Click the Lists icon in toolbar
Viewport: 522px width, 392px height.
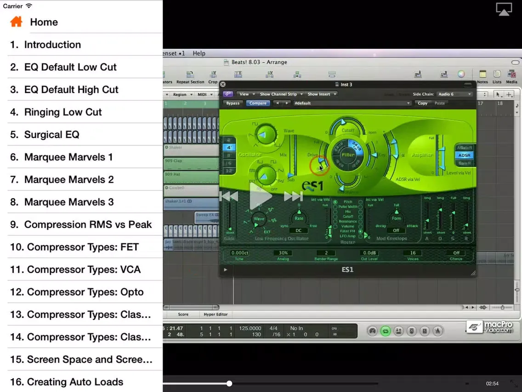pyautogui.click(x=497, y=76)
